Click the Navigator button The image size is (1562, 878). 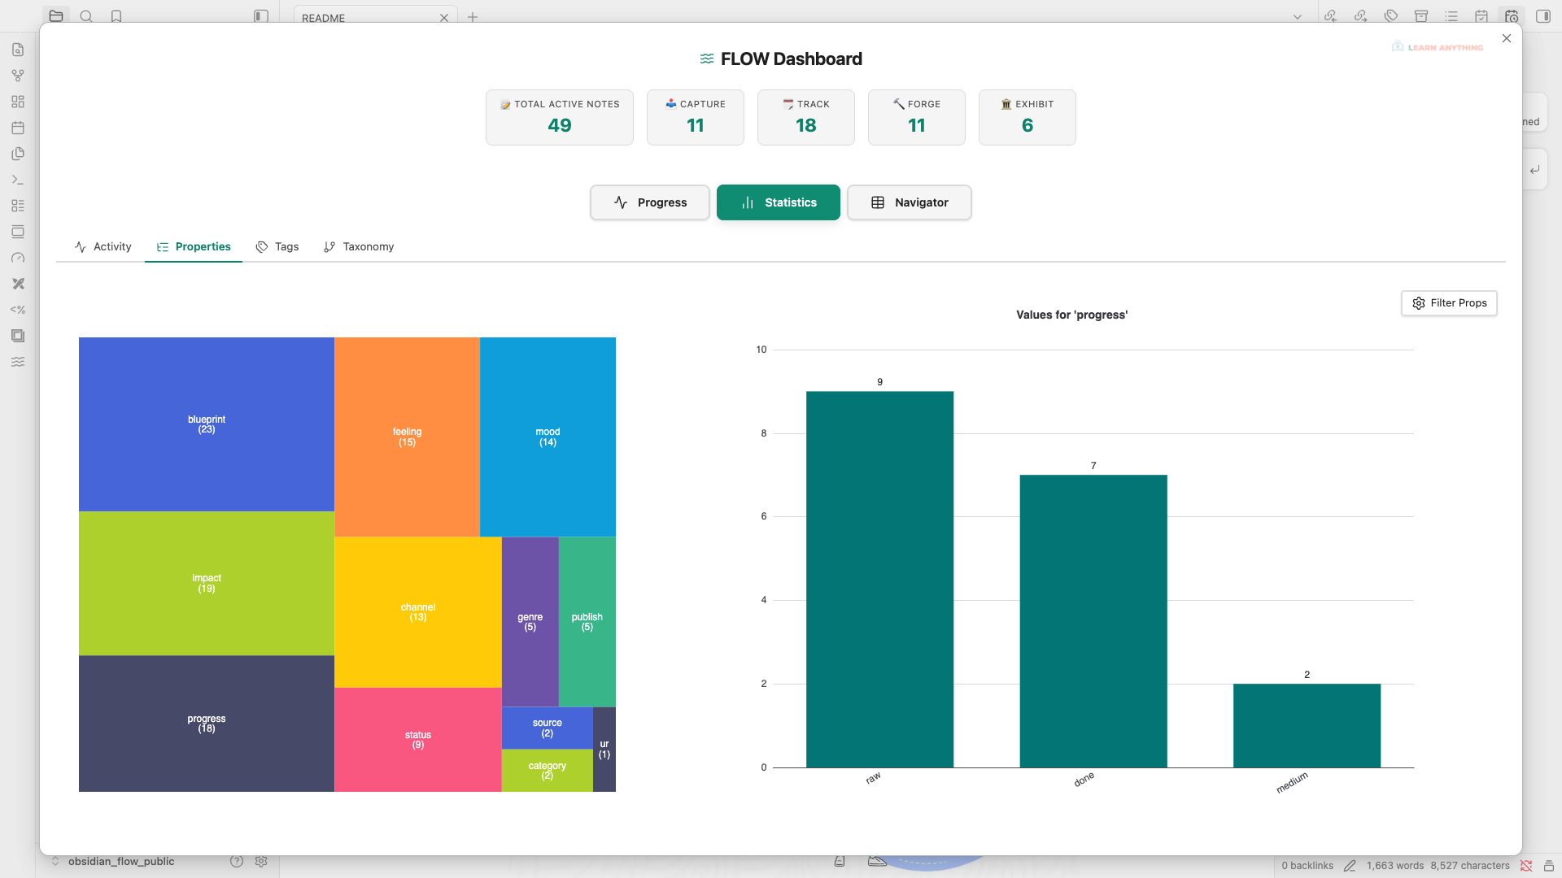coord(909,202)
